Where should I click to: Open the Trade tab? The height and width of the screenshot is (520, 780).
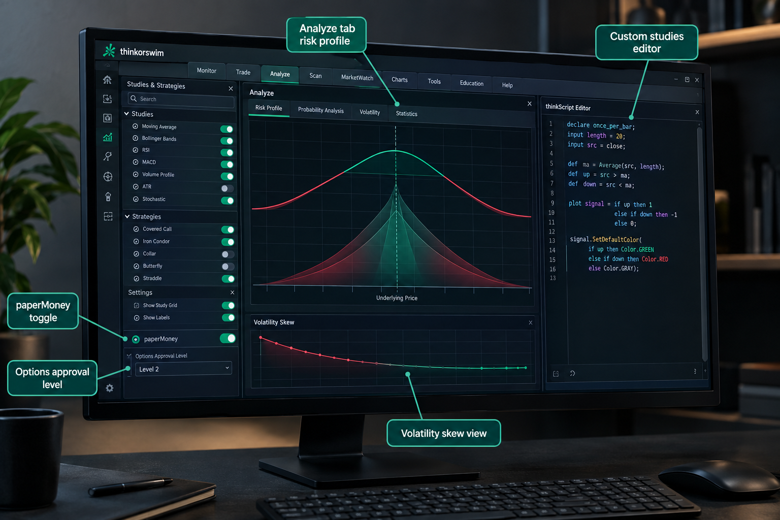tap(243, 72)
